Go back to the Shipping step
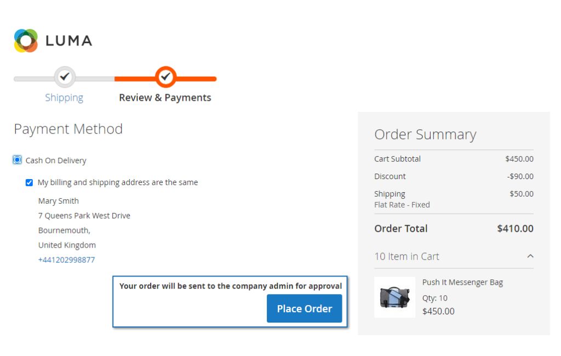Image resolution: width=561 pixels, height=356 pixels. 64,97
